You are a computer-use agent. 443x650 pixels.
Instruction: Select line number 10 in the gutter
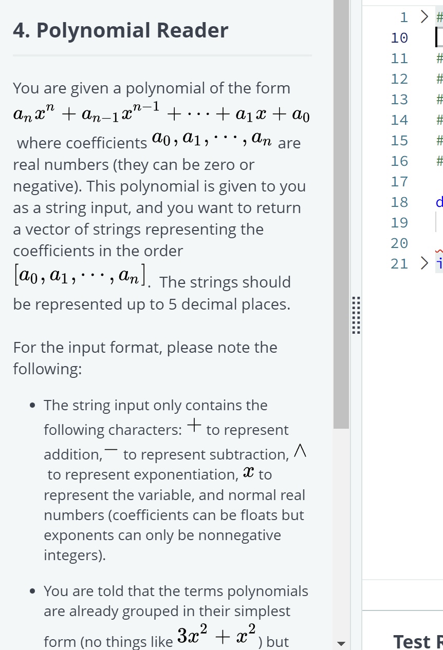click(399, 38)
